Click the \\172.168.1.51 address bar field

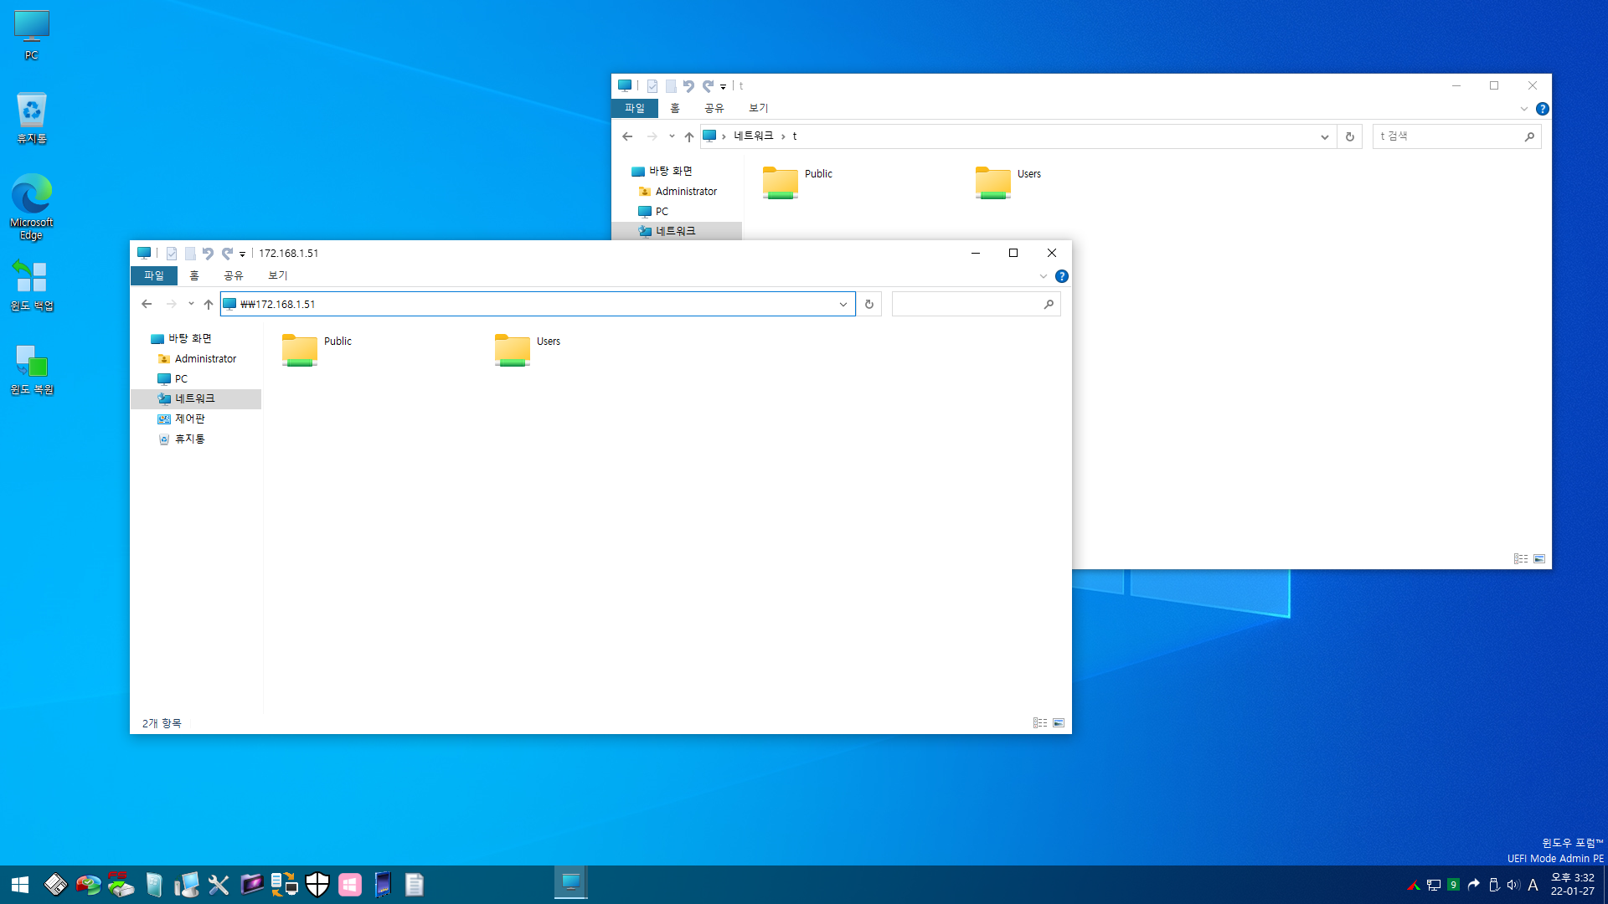[536, 304]
